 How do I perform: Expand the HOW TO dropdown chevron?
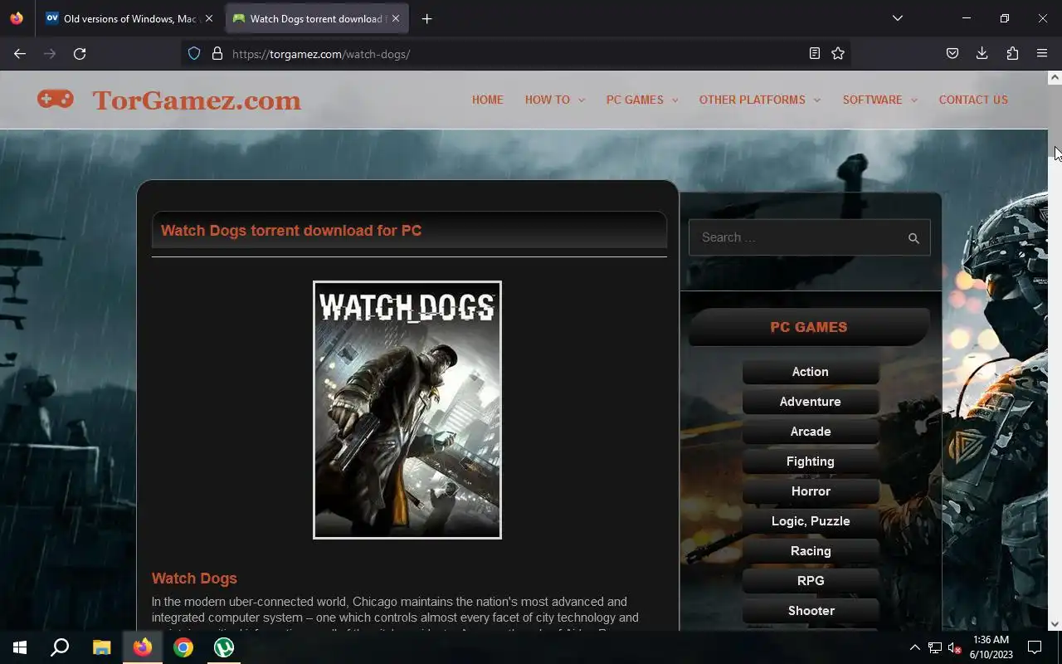point(582,100)
